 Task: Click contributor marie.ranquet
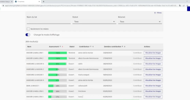click(84, 75)
